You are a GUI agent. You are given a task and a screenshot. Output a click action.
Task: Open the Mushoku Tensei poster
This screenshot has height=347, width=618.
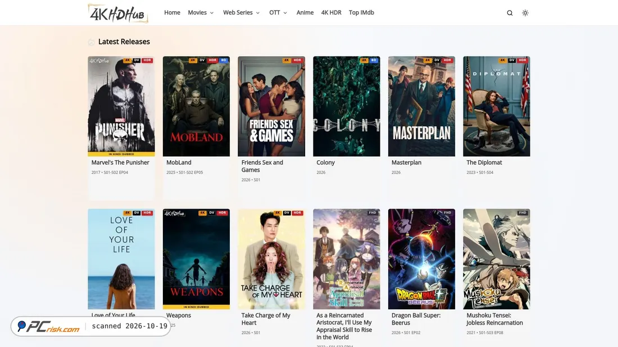497,259
